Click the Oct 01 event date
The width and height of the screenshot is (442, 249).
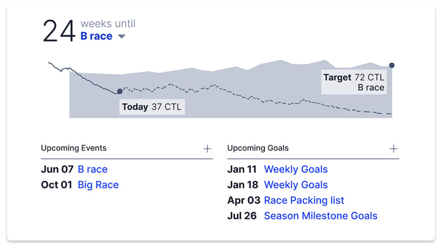pyautogui.click(x=57, y=185)
